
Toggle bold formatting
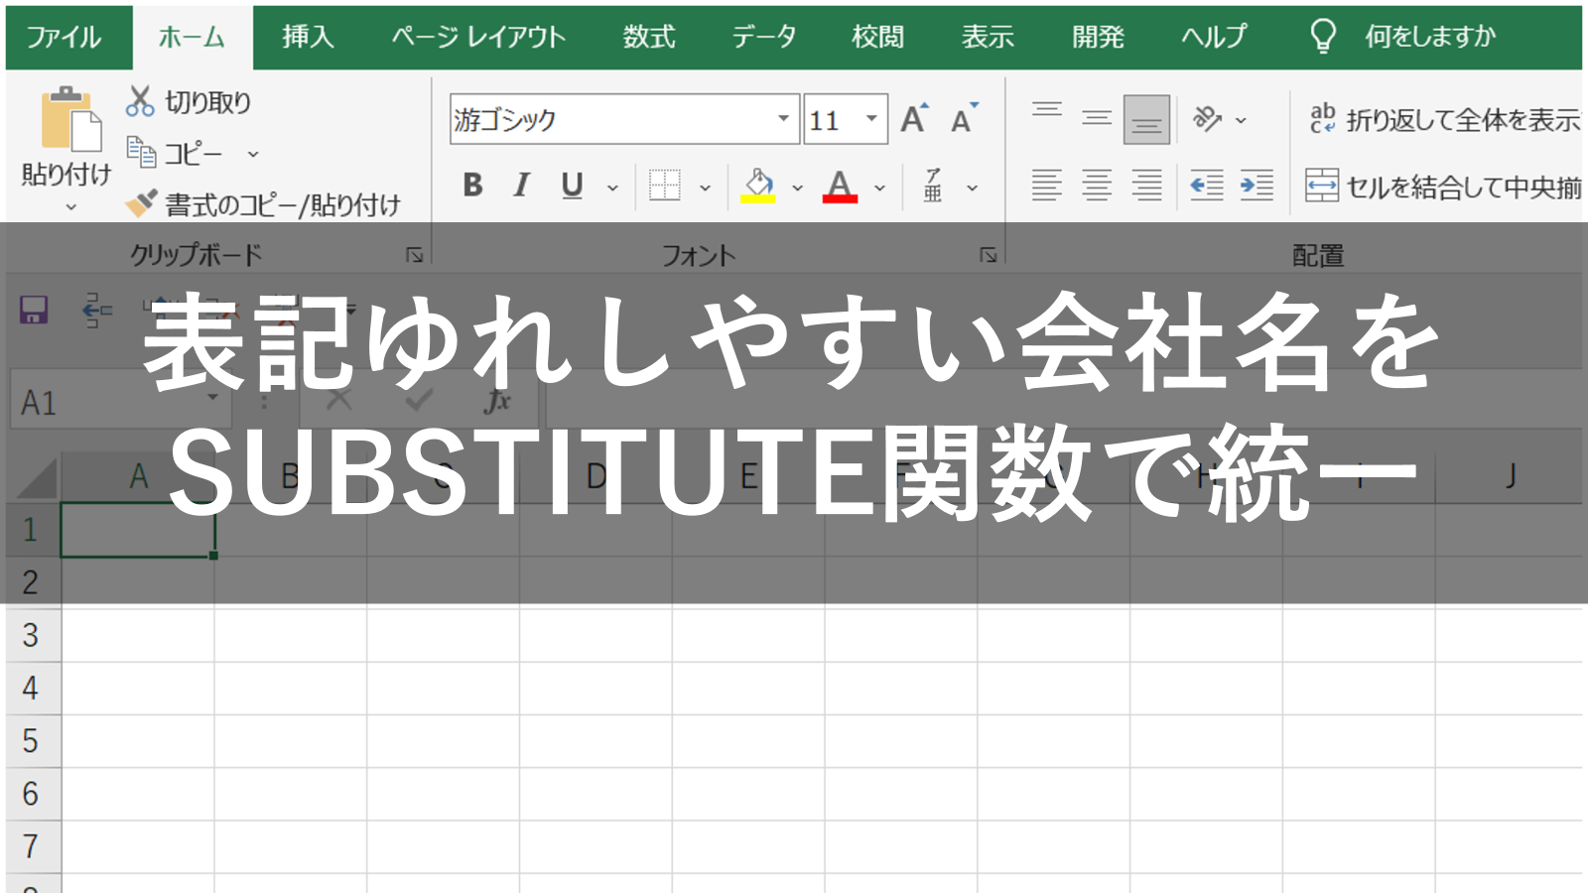(472, 186)
